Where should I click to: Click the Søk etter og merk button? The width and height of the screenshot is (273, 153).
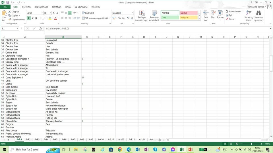point(258,16)
